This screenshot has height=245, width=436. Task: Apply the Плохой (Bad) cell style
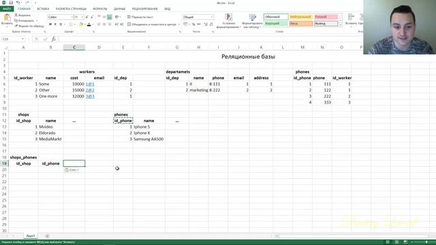326,17
